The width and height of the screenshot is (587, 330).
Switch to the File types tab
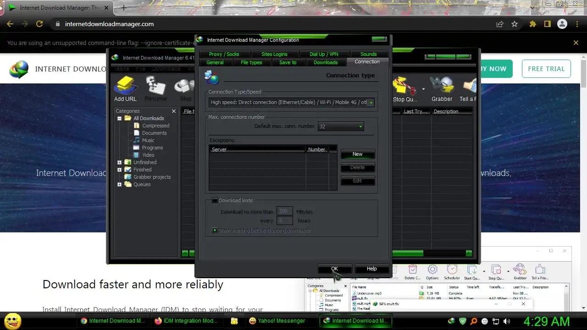(x=251, y=62)
